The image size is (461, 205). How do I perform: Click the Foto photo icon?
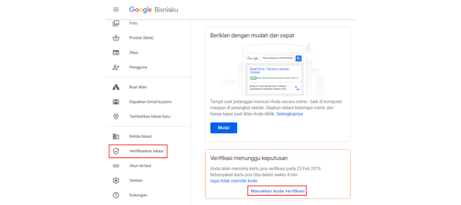(116, 23)
